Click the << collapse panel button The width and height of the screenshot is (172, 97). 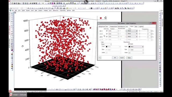[100, 58]
